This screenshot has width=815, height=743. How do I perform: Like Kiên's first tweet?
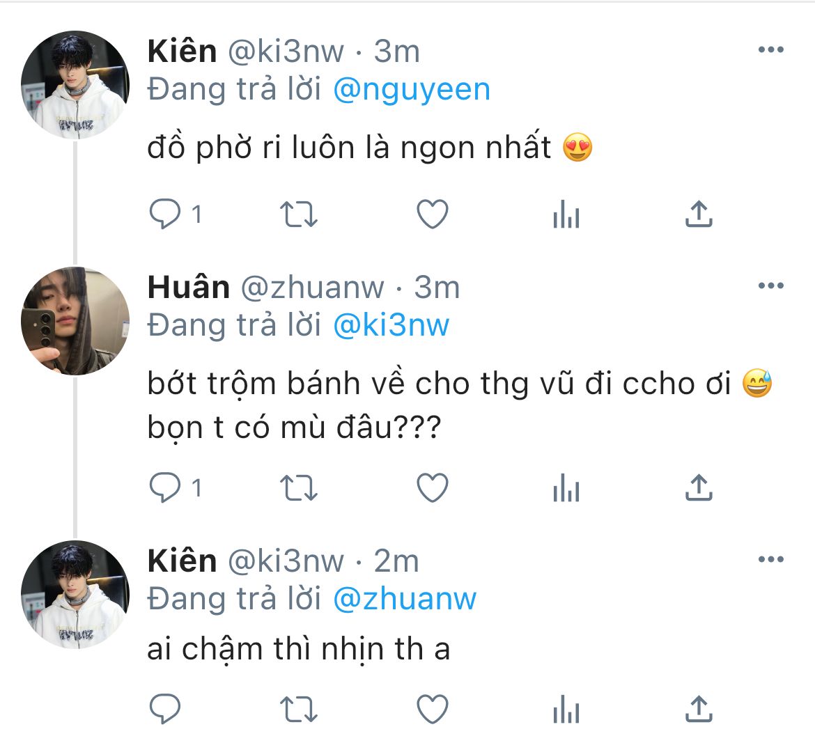pyautogui.click(x=432, y=214)
